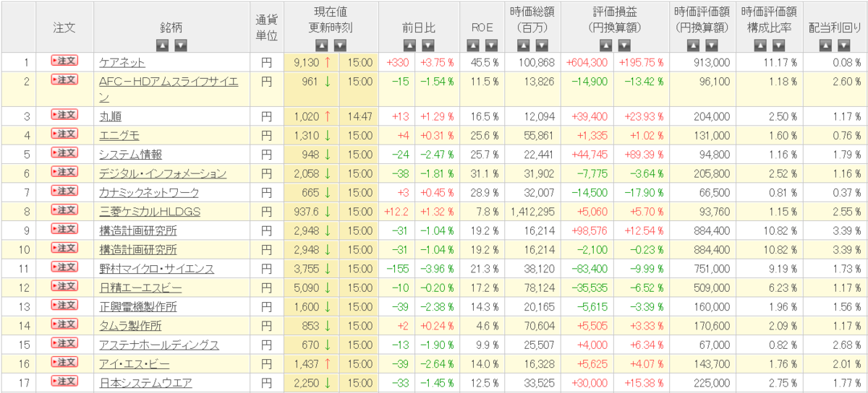
Task: Click the 注文 button in row 9
Action: (x=64, y=229)
